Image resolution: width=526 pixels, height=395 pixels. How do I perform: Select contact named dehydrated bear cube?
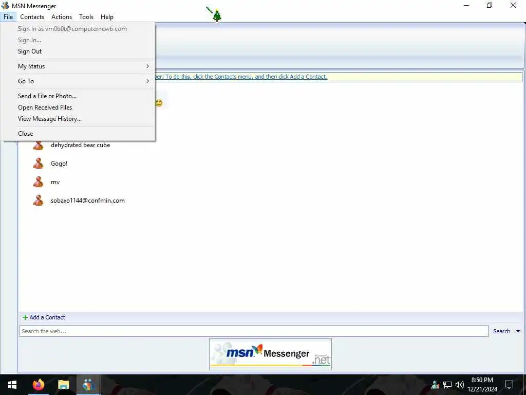pos(81,145)
